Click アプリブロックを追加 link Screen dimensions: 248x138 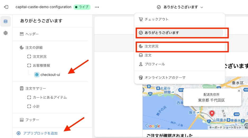[40, 133]
